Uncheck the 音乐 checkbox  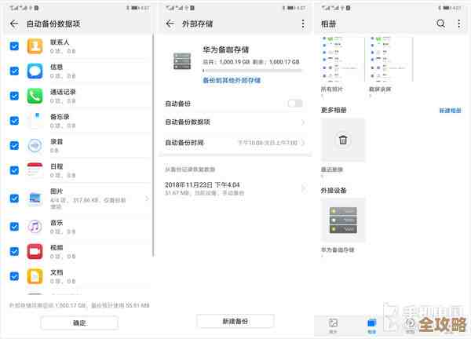click(x=14, y=227)
